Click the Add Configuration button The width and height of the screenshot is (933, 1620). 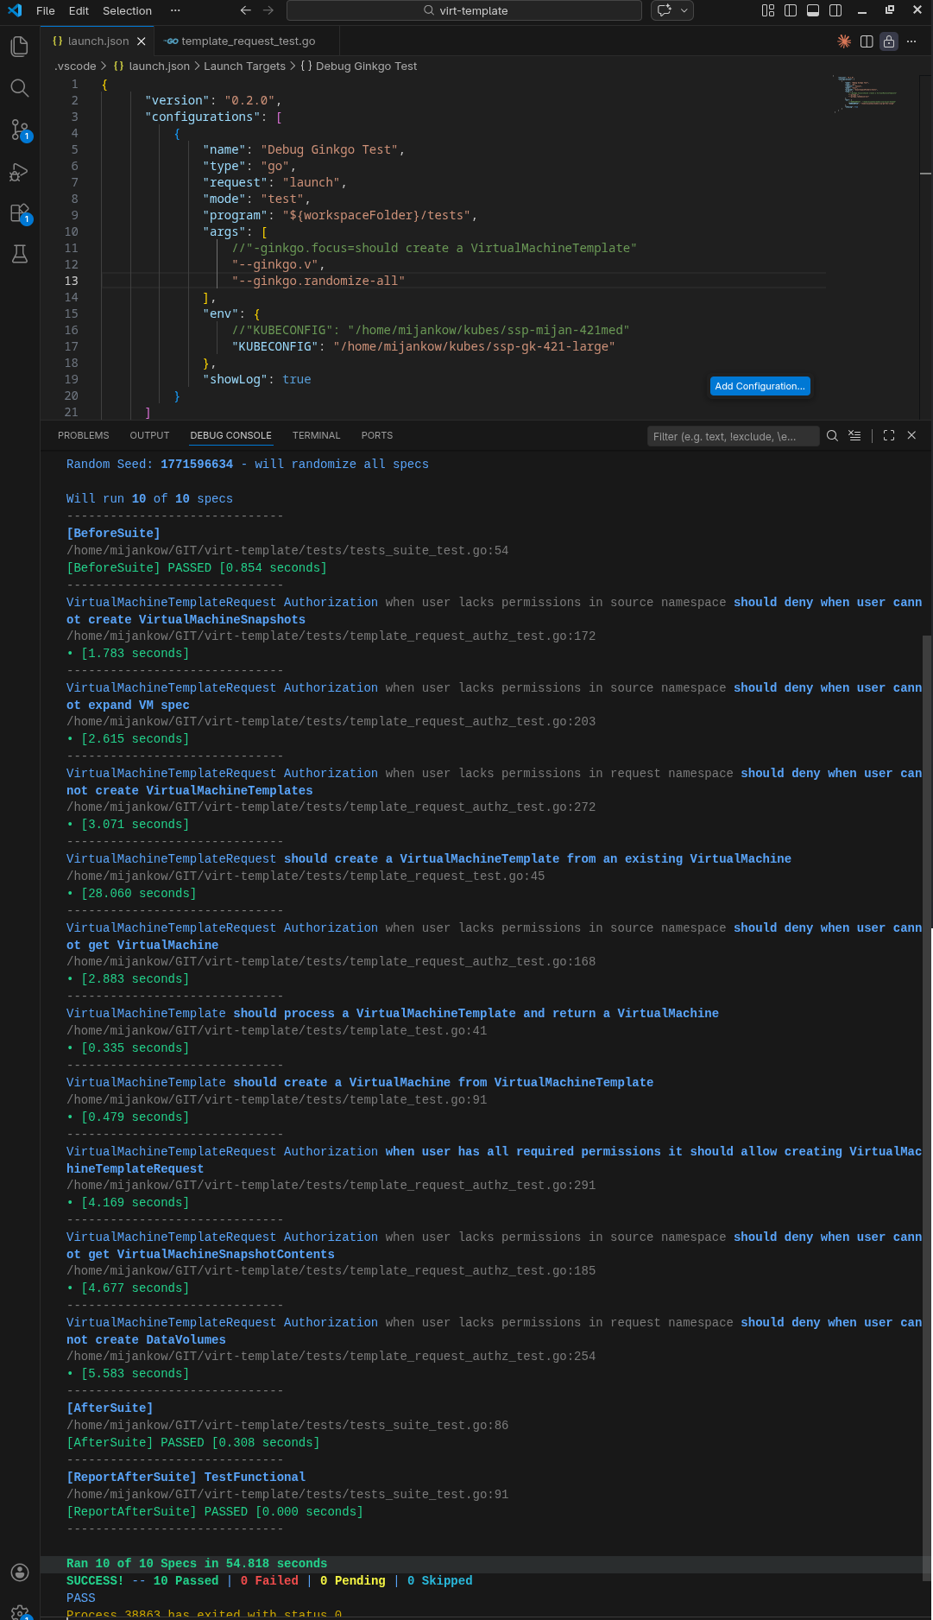760,386
